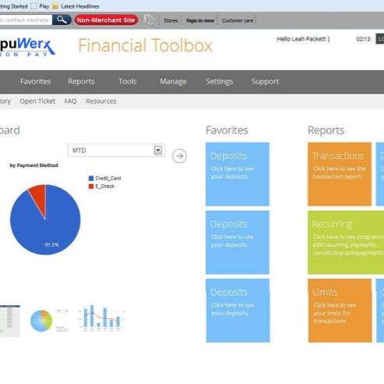
Task: Select the bar chart thumbnail
Action: [101, 318]
